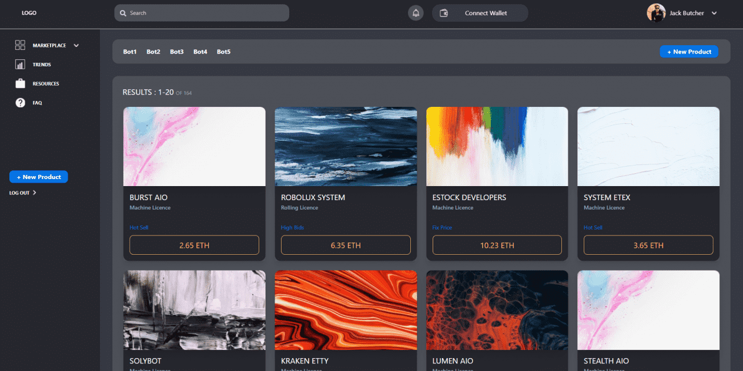Open the FAQ question mark icon
The image size is (743, 371).
point(20,103)
